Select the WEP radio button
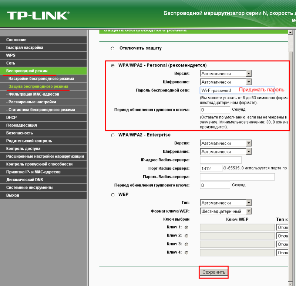Viewport: 296px width, 286px height. [x=113, y=195]
